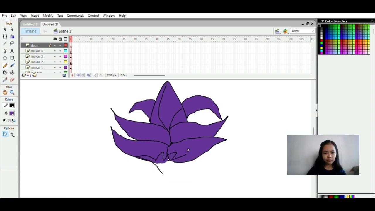Open the Color Swatches panel options menu
Image resolution: width=375 pixels, height=211 pixels.
point(372,21)
